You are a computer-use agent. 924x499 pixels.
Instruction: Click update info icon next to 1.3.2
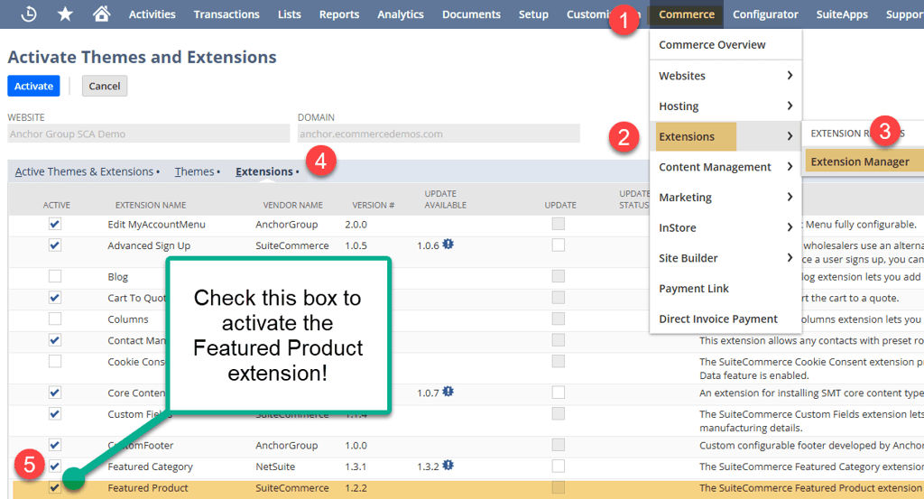448,466
